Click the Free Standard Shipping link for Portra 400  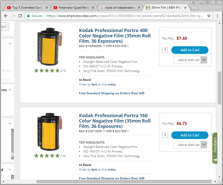tap(112, 93)
